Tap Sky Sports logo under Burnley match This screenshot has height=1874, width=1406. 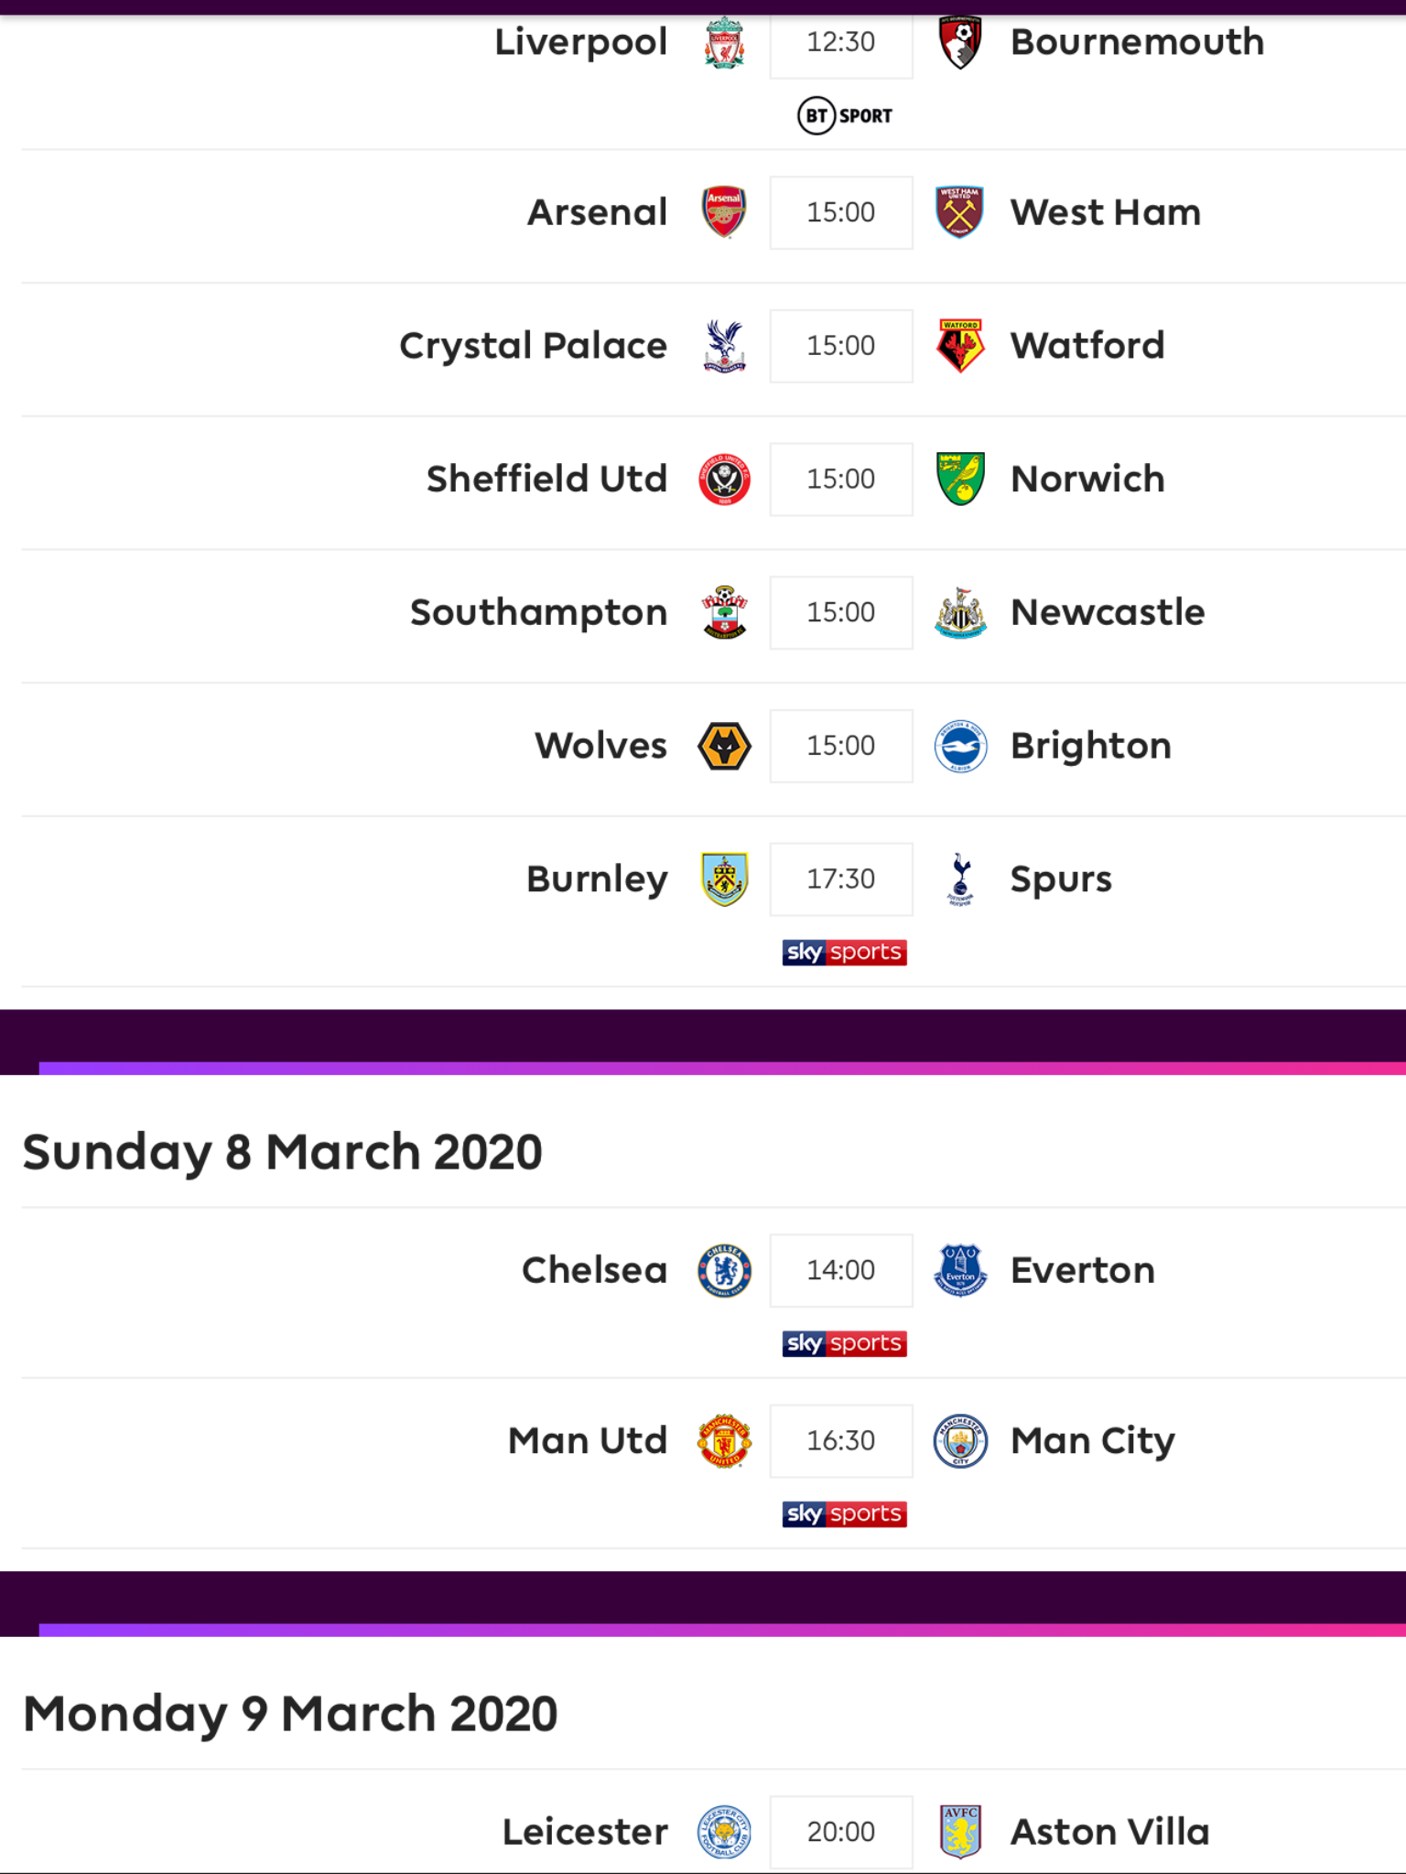(844, 953)
